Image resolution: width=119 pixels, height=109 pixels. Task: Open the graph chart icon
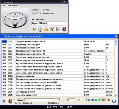[x=58, y=29]
